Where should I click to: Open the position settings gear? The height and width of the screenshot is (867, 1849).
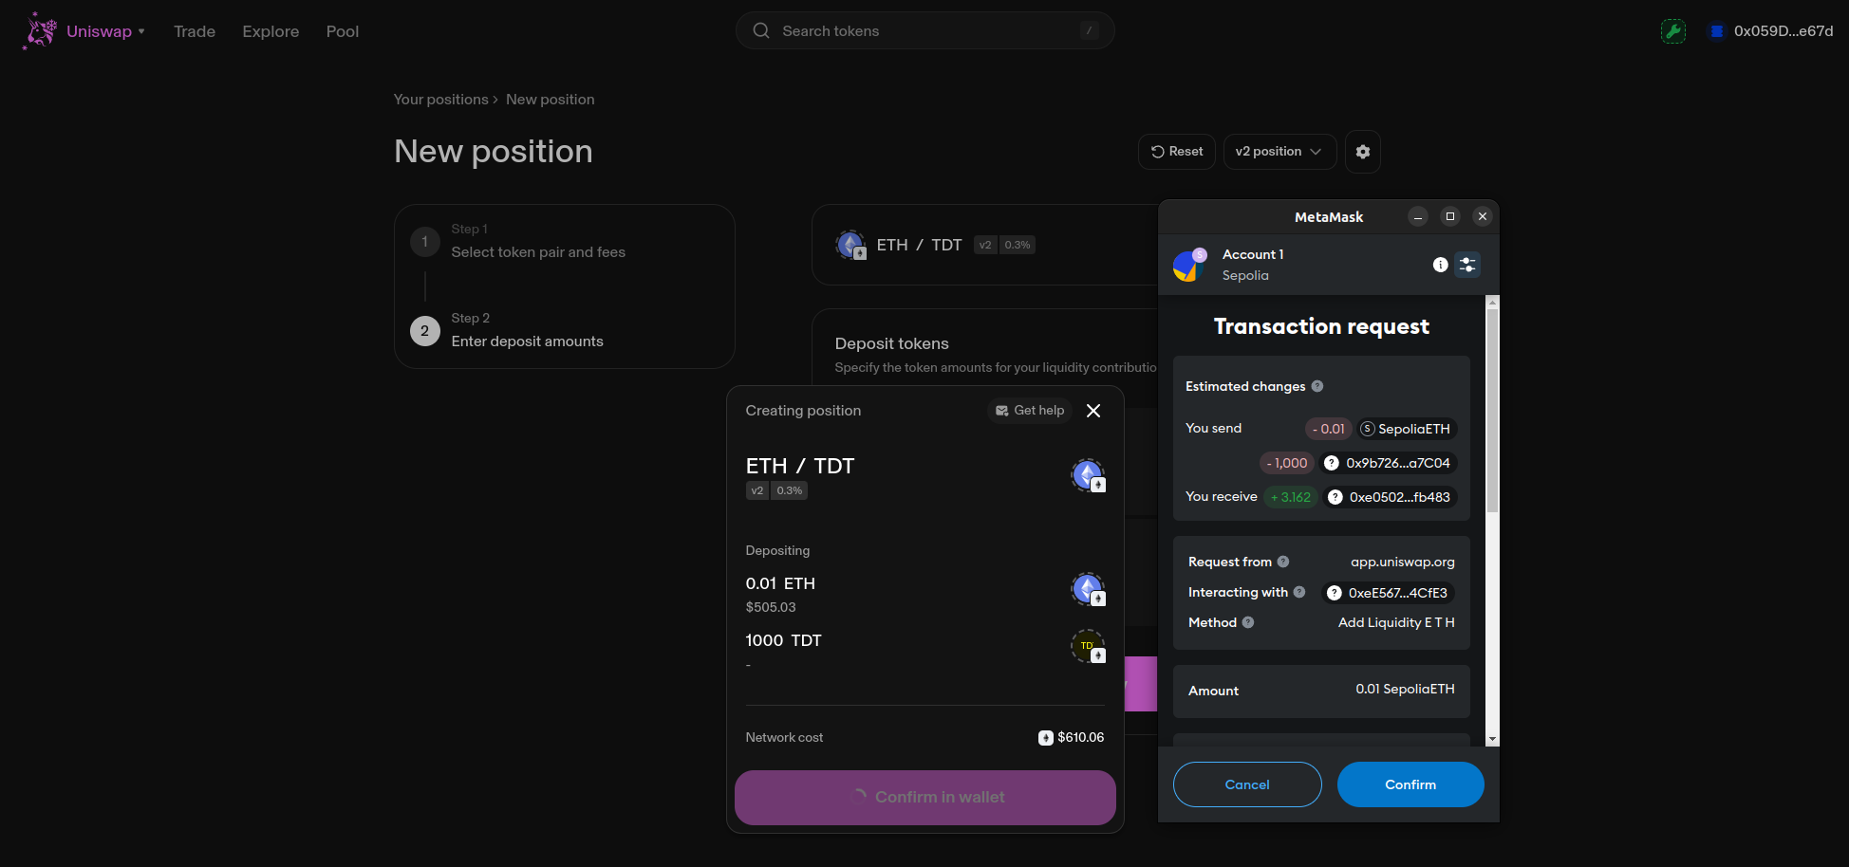(1363, 152)
